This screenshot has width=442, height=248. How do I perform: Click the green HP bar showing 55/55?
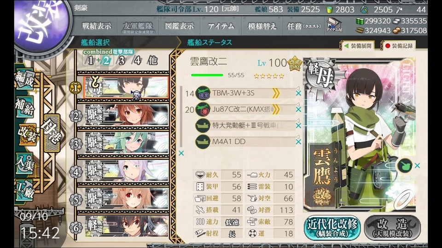[x=207, y=75]
